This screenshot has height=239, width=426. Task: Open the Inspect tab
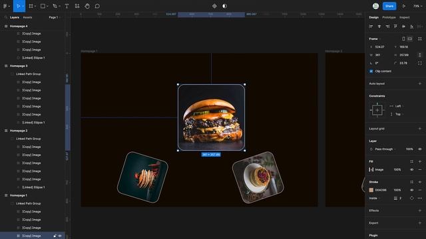tap(404, 17)
